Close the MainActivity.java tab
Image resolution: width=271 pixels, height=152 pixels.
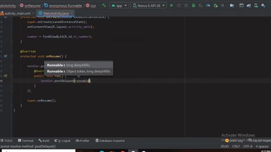click(72, 13)
